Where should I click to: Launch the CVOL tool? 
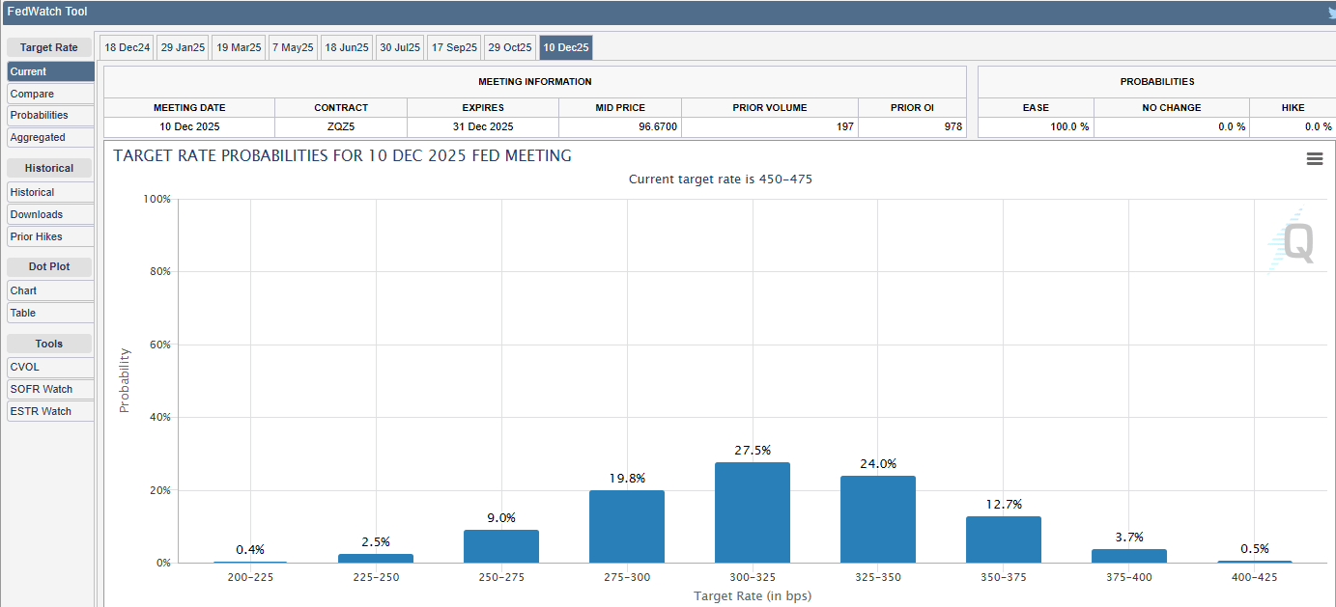click(50, 367)
